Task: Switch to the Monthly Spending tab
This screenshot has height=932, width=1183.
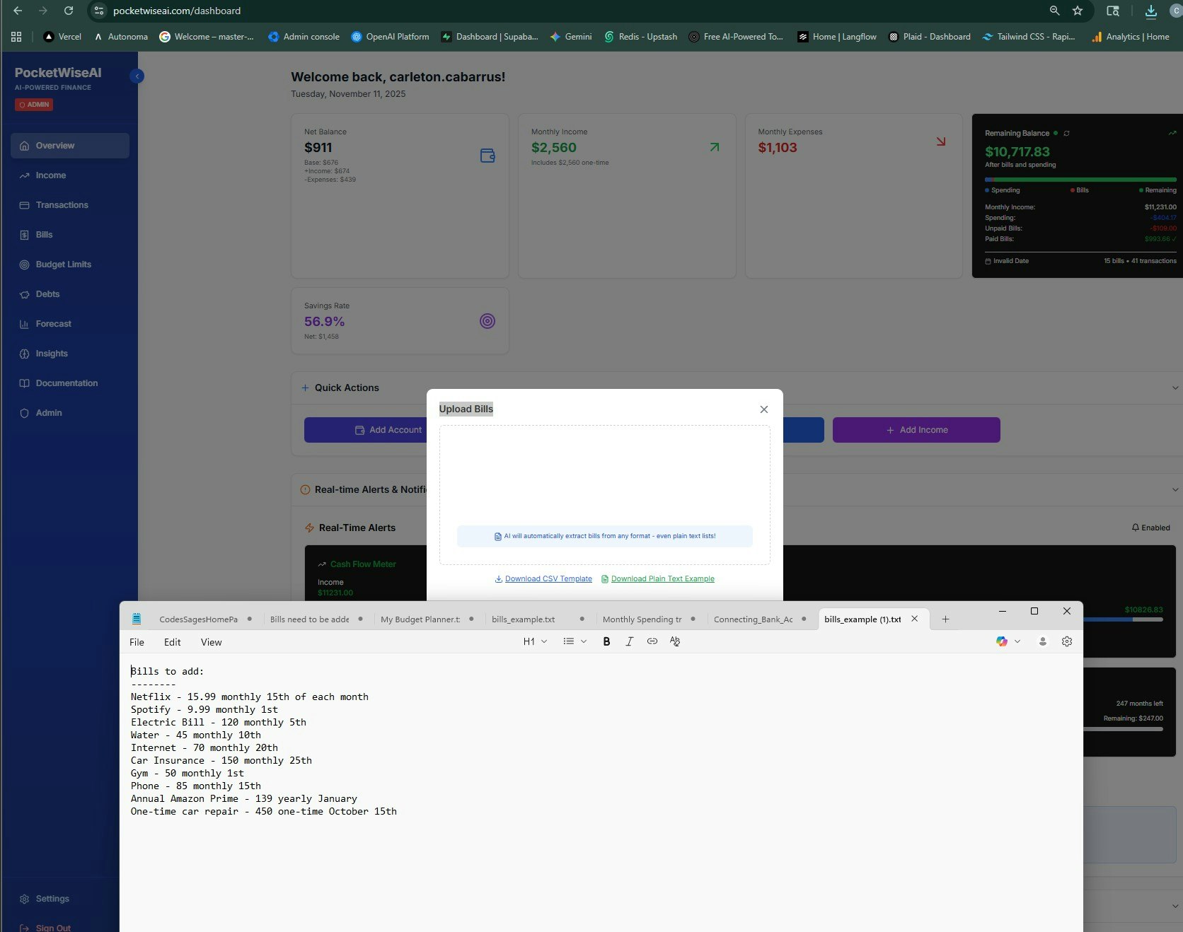Action: [x=641, y=619]
